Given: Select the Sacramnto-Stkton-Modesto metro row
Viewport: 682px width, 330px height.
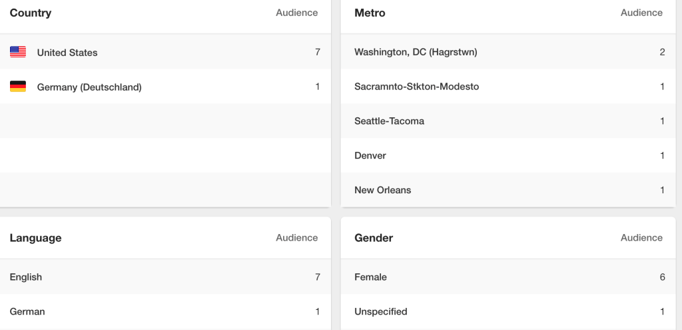Looking at the screenshot, I should pyautogui.click(x=508, y=87).
